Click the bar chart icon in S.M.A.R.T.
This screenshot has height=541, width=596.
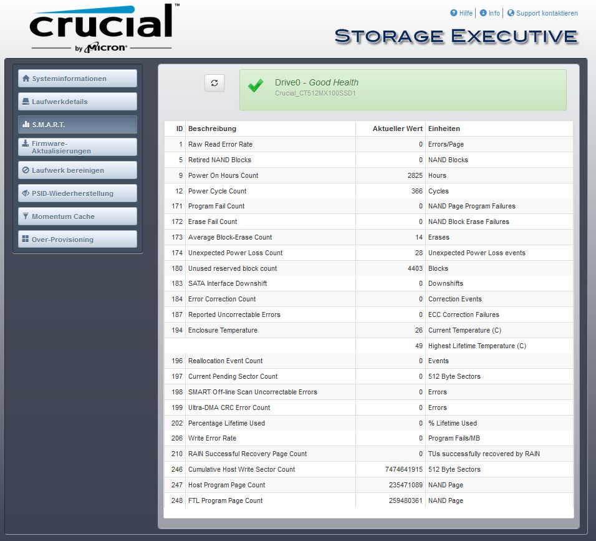pos(26,124)
